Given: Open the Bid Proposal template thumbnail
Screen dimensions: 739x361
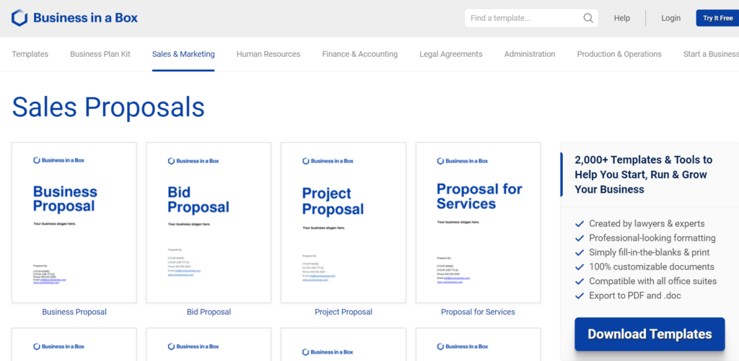Looking at the screenshot, I should [209, 223].
